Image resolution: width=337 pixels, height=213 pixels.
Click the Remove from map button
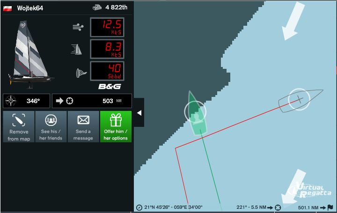19,126
